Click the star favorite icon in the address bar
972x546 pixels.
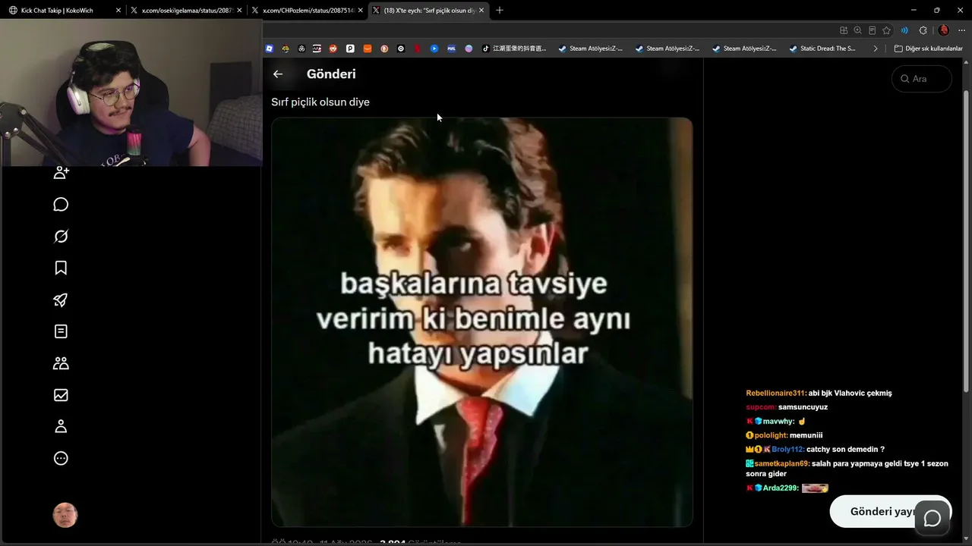click(886, 30)
